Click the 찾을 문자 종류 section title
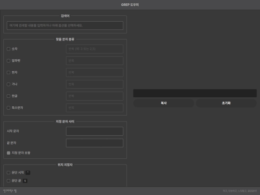Viewport: 260px width, 195px height. click(x=65, y=39)
